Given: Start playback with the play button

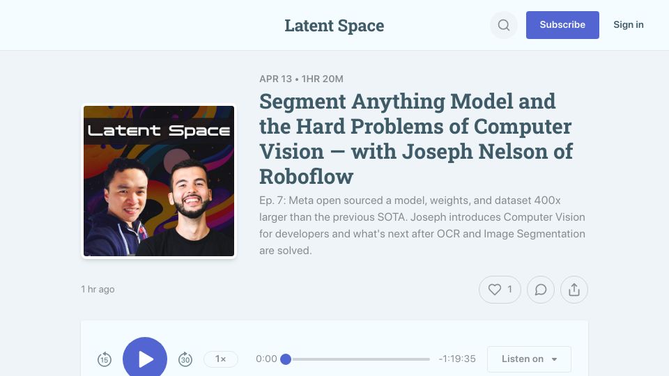Looking at the screenshot, I should click(x=145, y=359).
